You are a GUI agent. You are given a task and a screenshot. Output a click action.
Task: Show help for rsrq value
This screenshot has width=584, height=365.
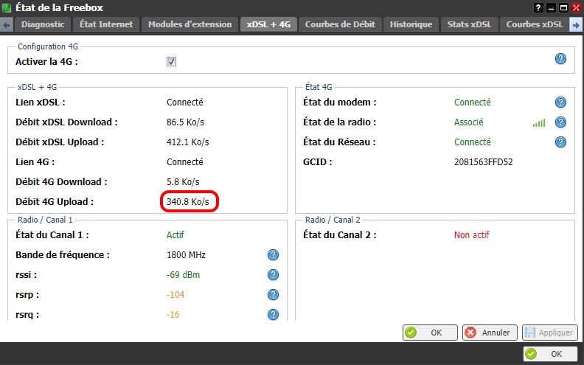point(273,314)
